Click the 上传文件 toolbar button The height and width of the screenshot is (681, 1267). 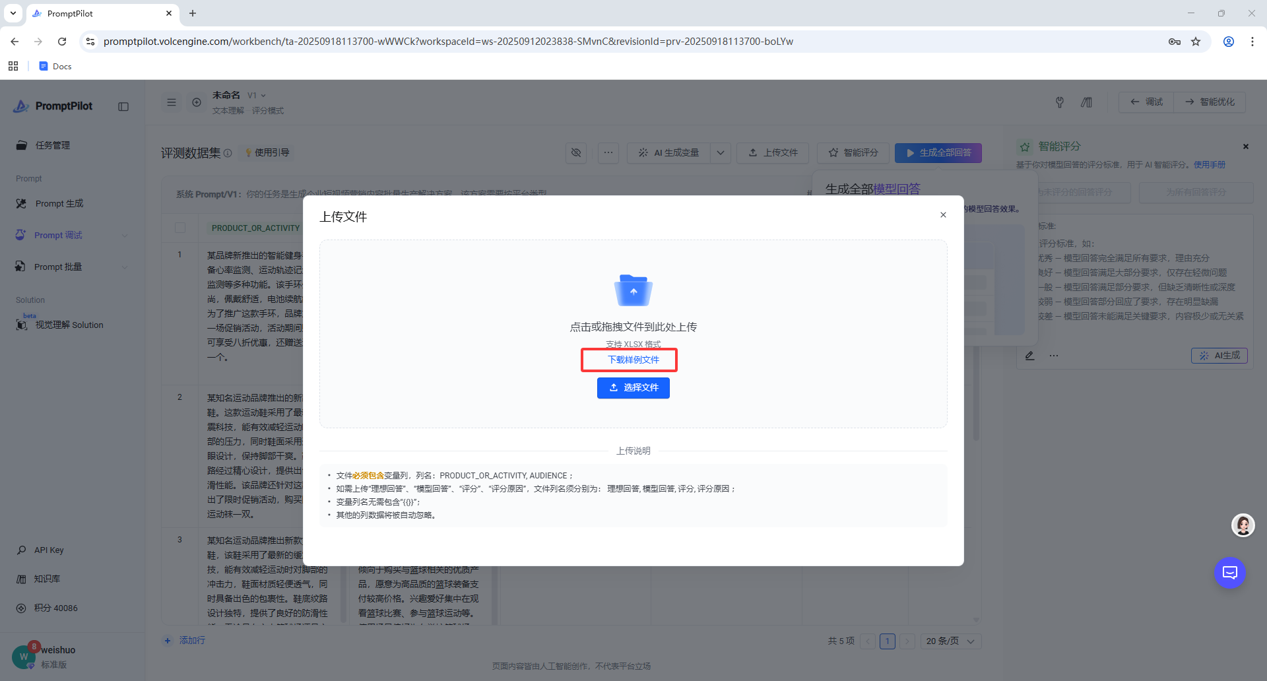click(x=773, y=152)
